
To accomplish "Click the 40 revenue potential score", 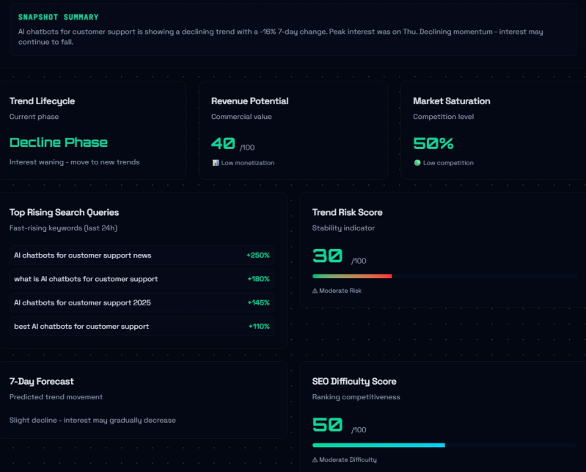I will 223,143.
